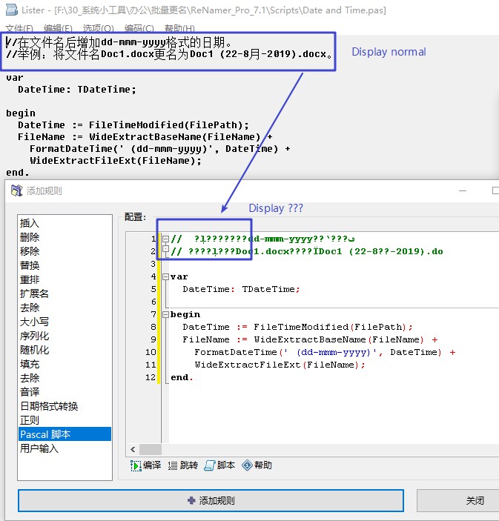Click the 添加规则 dialog title icon

tap(16, 190)
